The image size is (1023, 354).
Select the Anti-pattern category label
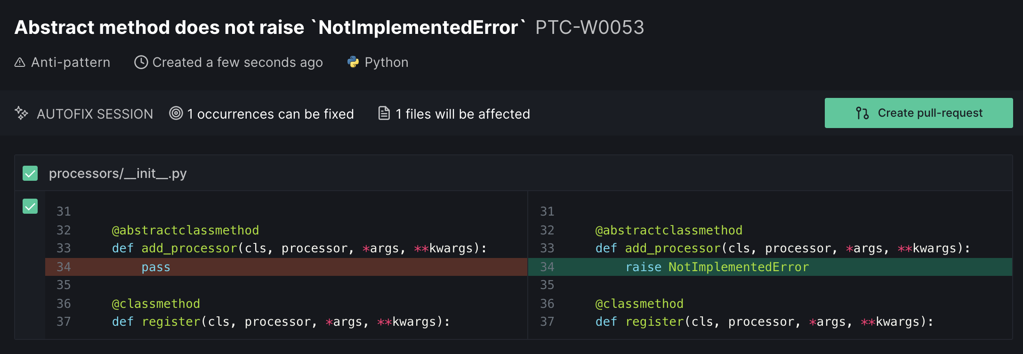coord(71,63)
